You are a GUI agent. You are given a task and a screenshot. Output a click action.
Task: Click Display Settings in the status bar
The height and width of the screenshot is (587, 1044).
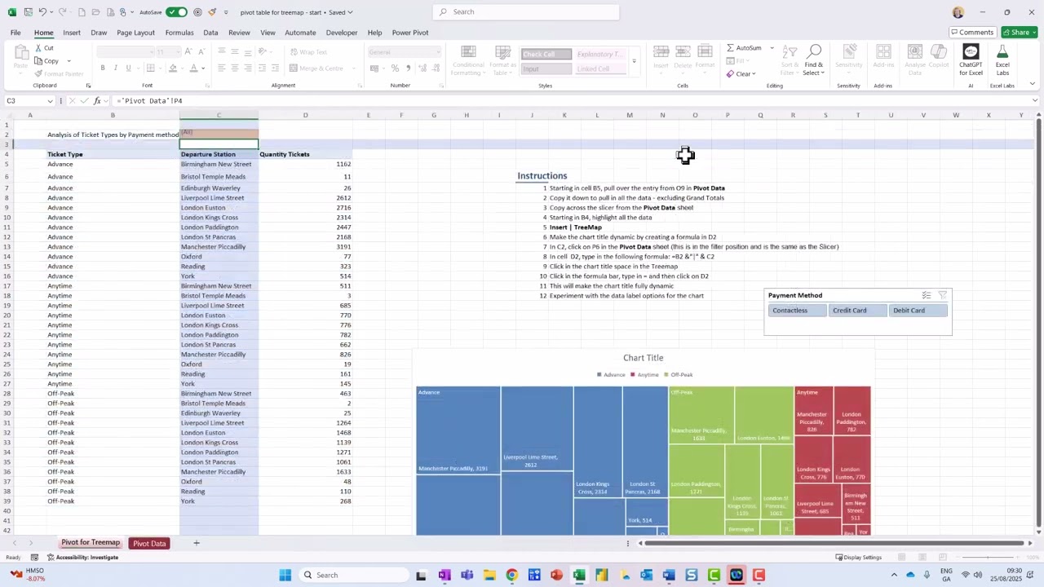[x=858, y=558]
